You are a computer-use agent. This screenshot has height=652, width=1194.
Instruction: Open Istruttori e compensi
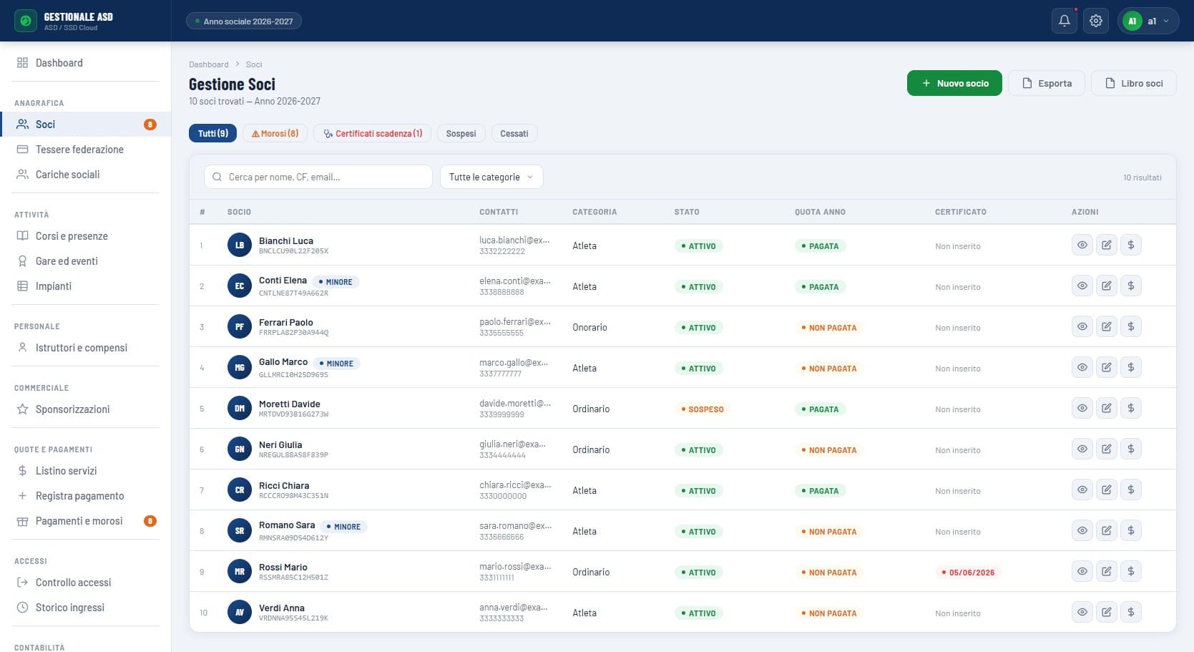(x=86, y=348)
